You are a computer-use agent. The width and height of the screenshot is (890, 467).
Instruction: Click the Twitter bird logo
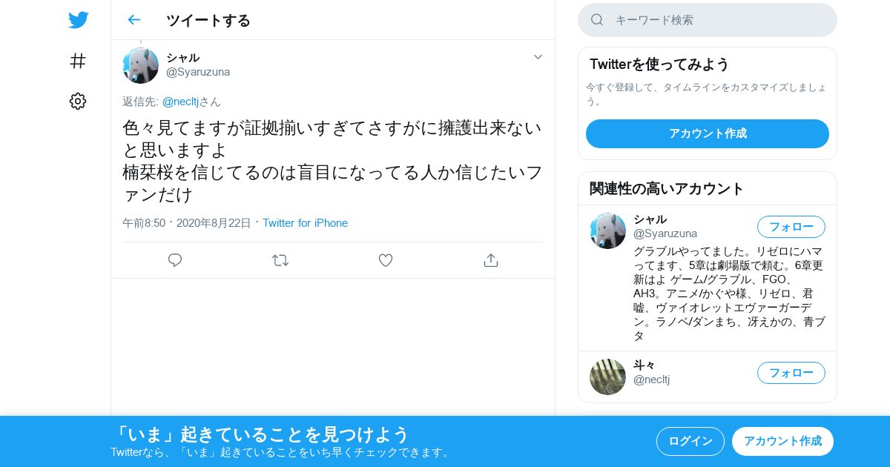tap(78, 20)
